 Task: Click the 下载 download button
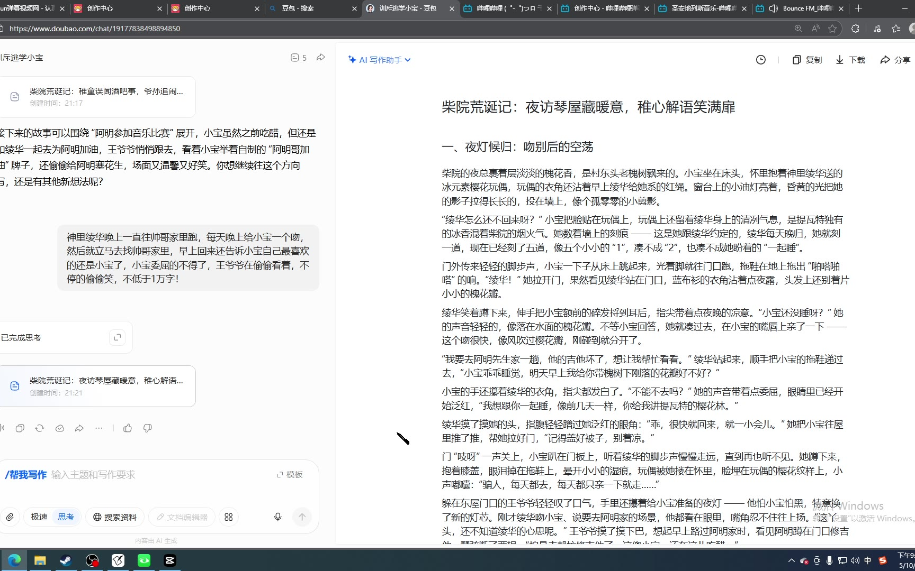[x=850, y=60]
